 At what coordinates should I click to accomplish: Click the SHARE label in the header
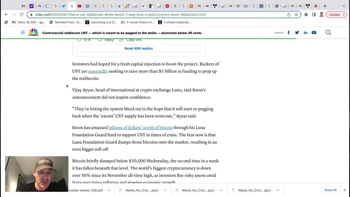coord(279,33)
